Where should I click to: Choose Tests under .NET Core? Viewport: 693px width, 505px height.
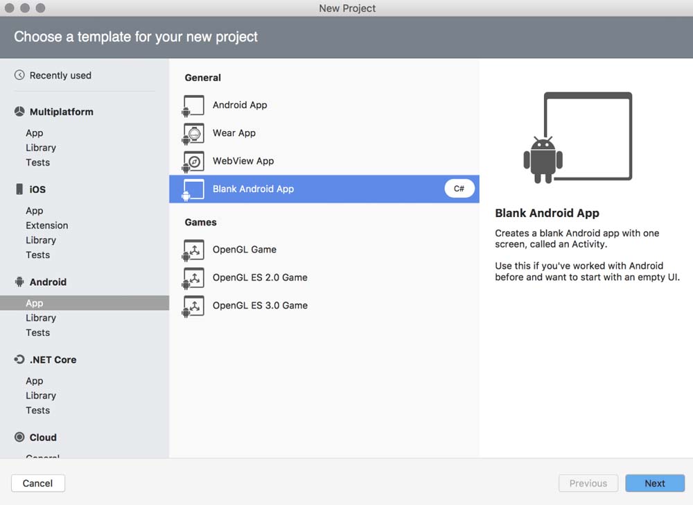click(38, 410)
